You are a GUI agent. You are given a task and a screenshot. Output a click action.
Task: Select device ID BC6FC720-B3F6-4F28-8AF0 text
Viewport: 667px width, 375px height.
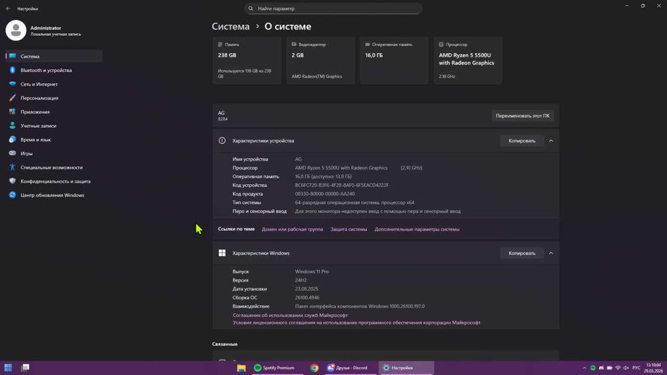(342, 185)
